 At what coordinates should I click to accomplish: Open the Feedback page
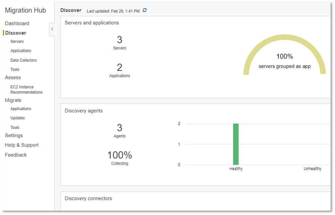coord(16,155)
